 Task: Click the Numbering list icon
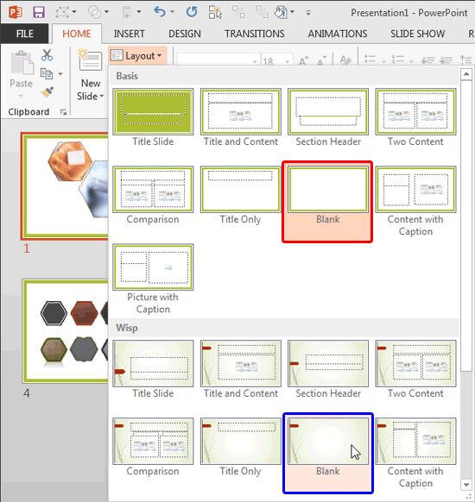pyautogui.click(x=398, y=60)
